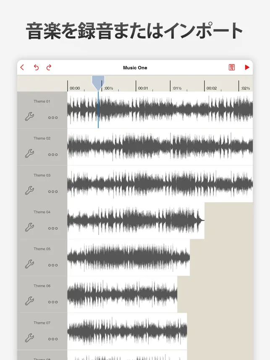The width and height of the screenshot is (270, 360).
Task: Open Theme 06 wrench settings
Action: tap(29, 301)
